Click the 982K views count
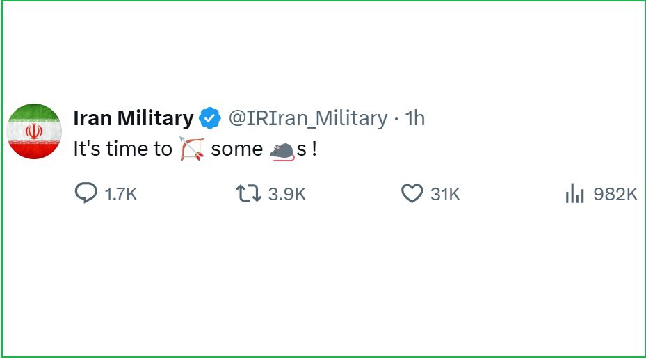Viewport: 646px width, 358px height. coord(615,194)
